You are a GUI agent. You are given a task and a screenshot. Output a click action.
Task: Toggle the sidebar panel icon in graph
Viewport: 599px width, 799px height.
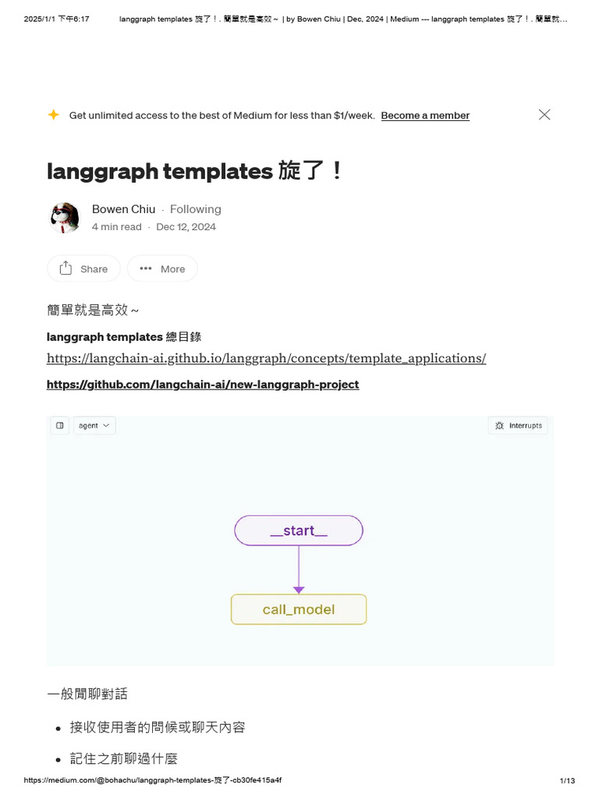[x=59, y=425]
